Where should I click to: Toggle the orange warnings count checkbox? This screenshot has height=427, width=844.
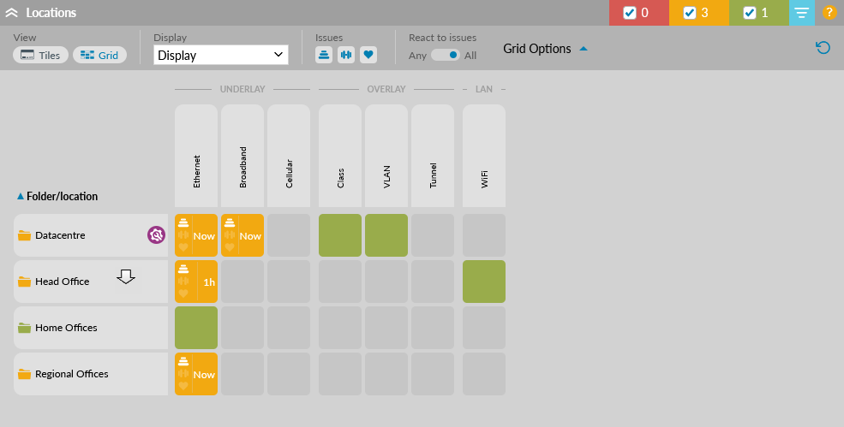pyautogui.click(x=690, y=13)
